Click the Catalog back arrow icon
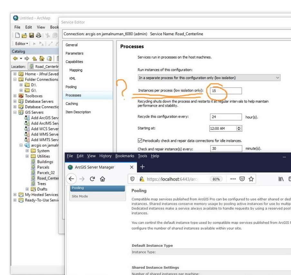Image resolution: width=291 pixels, height=275 pixels. pyautogui.click(x=15, y=59)
